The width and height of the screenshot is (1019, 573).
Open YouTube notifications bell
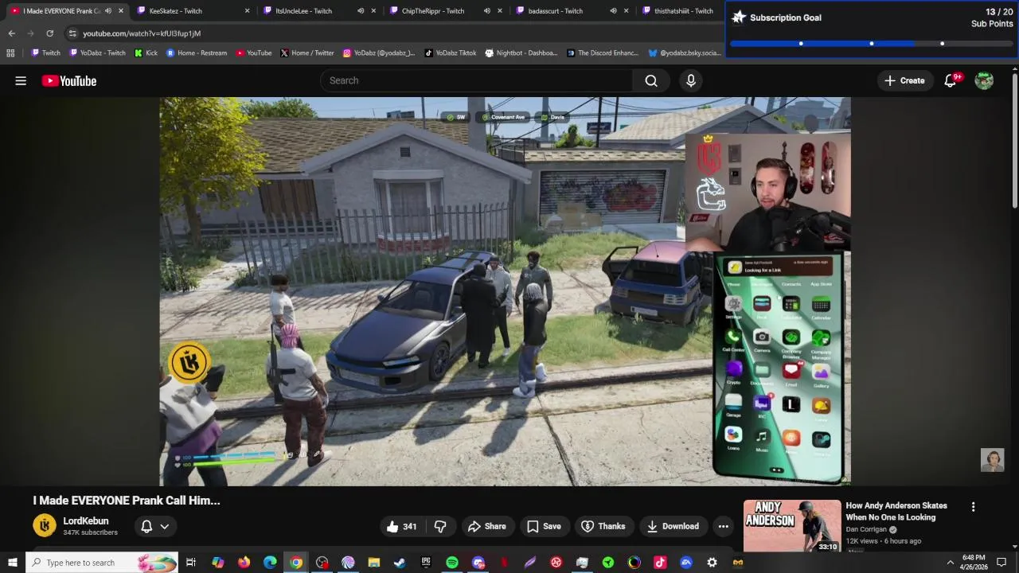(951, 80)
